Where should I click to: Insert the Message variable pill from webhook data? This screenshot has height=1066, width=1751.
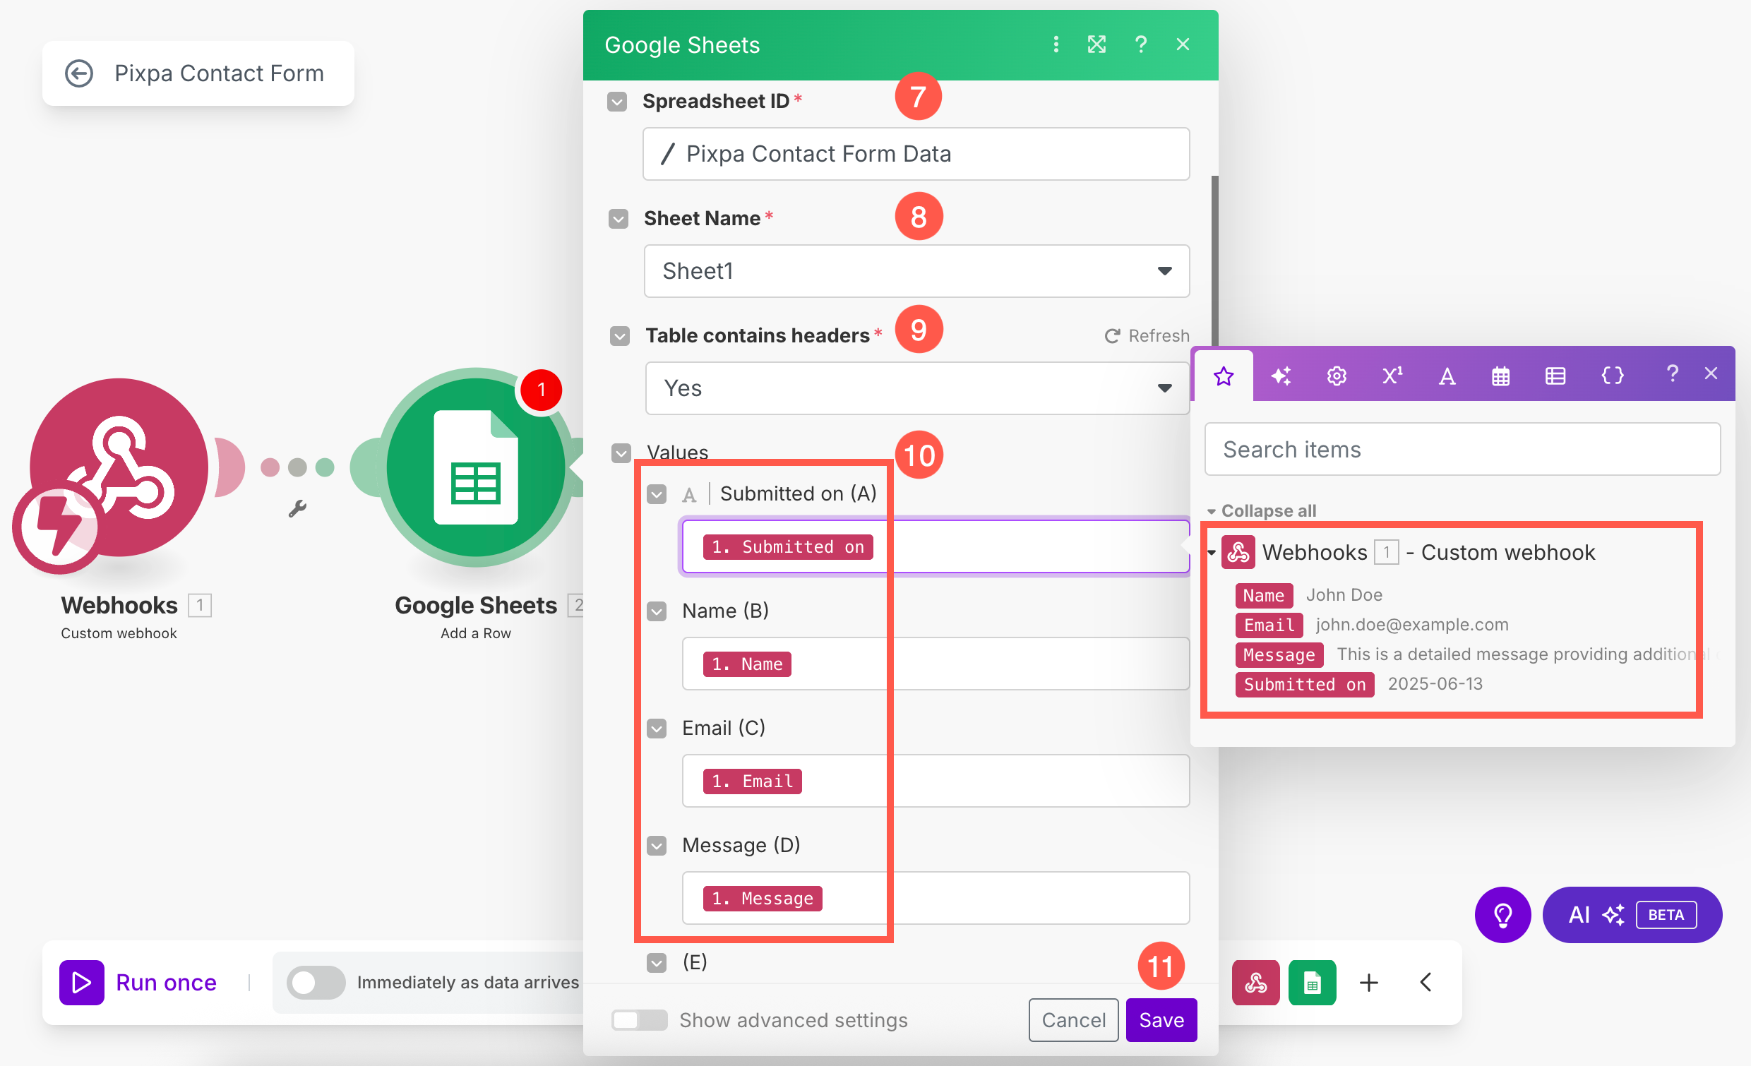pyautogui.click(x=1279, y=654)
